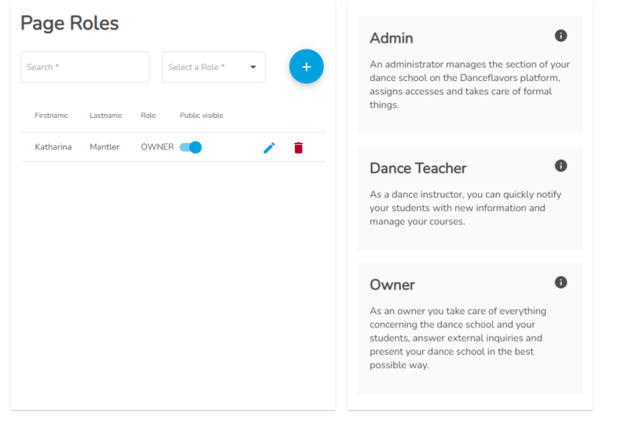Click the Firstname column header
The width and height of the screenshot is (629, 432).
pos(51,115)
